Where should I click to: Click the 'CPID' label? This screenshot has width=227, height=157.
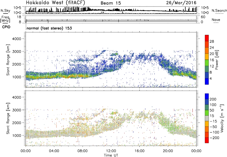6,27
